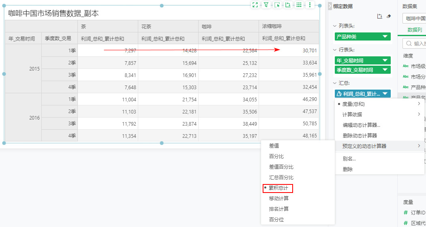Choose 删除动态计算器 from menu
The width and height of the screenshot is (426, 227).
360,135
